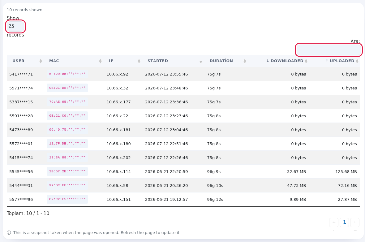This screenshot has height=242, width=365.
Task: Select IP address 10.66.x.58
Action: pyautogui.click(x=117, y=186)
